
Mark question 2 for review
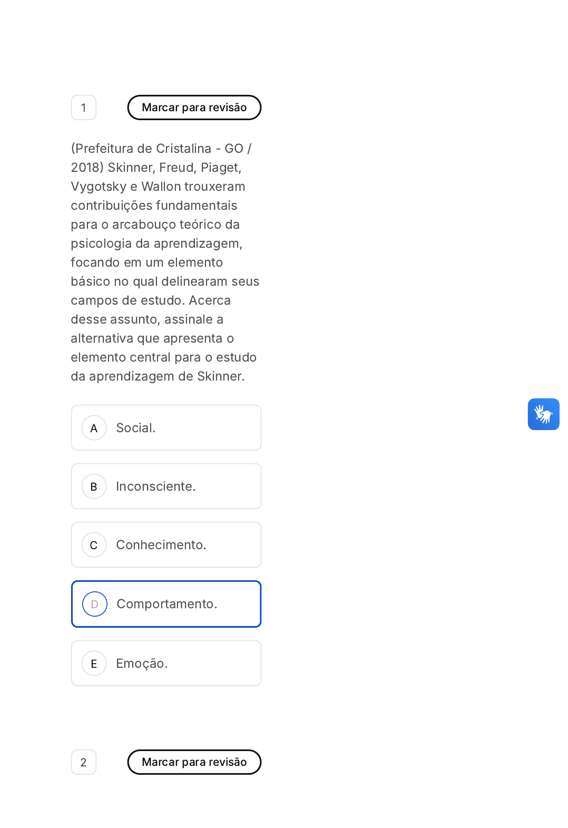(194, 762)
